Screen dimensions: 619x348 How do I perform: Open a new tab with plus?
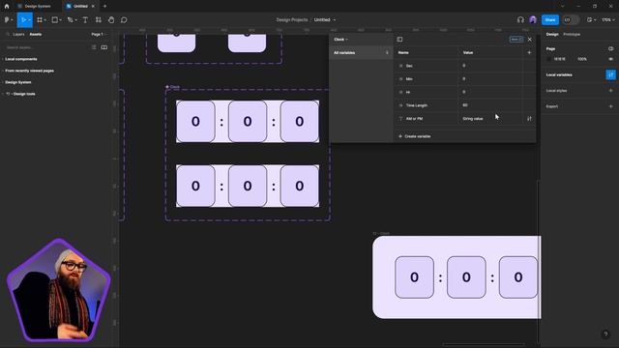click(x=104, y=6)
